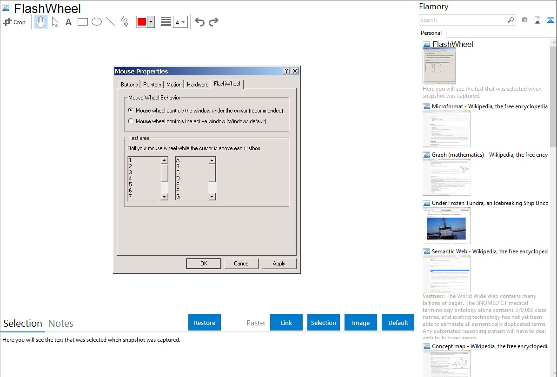This screenshot has width=557, height=377.
Task: Open the Selection tab at bottom left
Action: tap(23, 324)
